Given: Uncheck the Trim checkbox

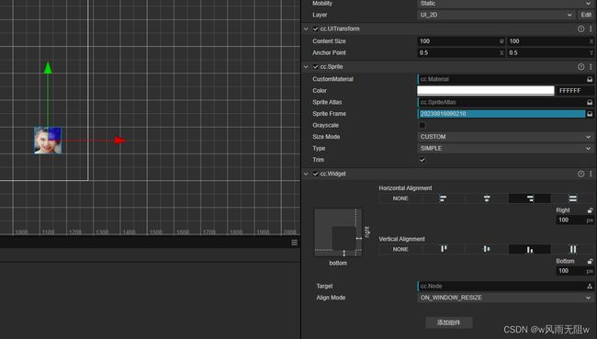Looking at the screenshot, I should click(422, 160).
